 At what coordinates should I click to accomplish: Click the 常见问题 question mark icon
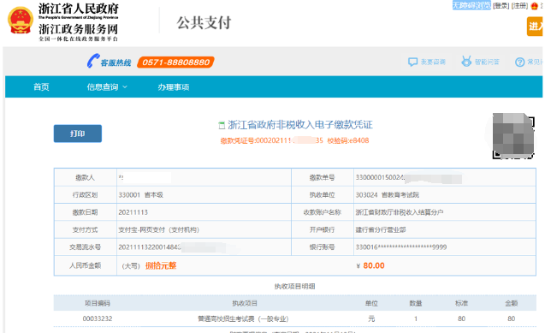[519, 62]
